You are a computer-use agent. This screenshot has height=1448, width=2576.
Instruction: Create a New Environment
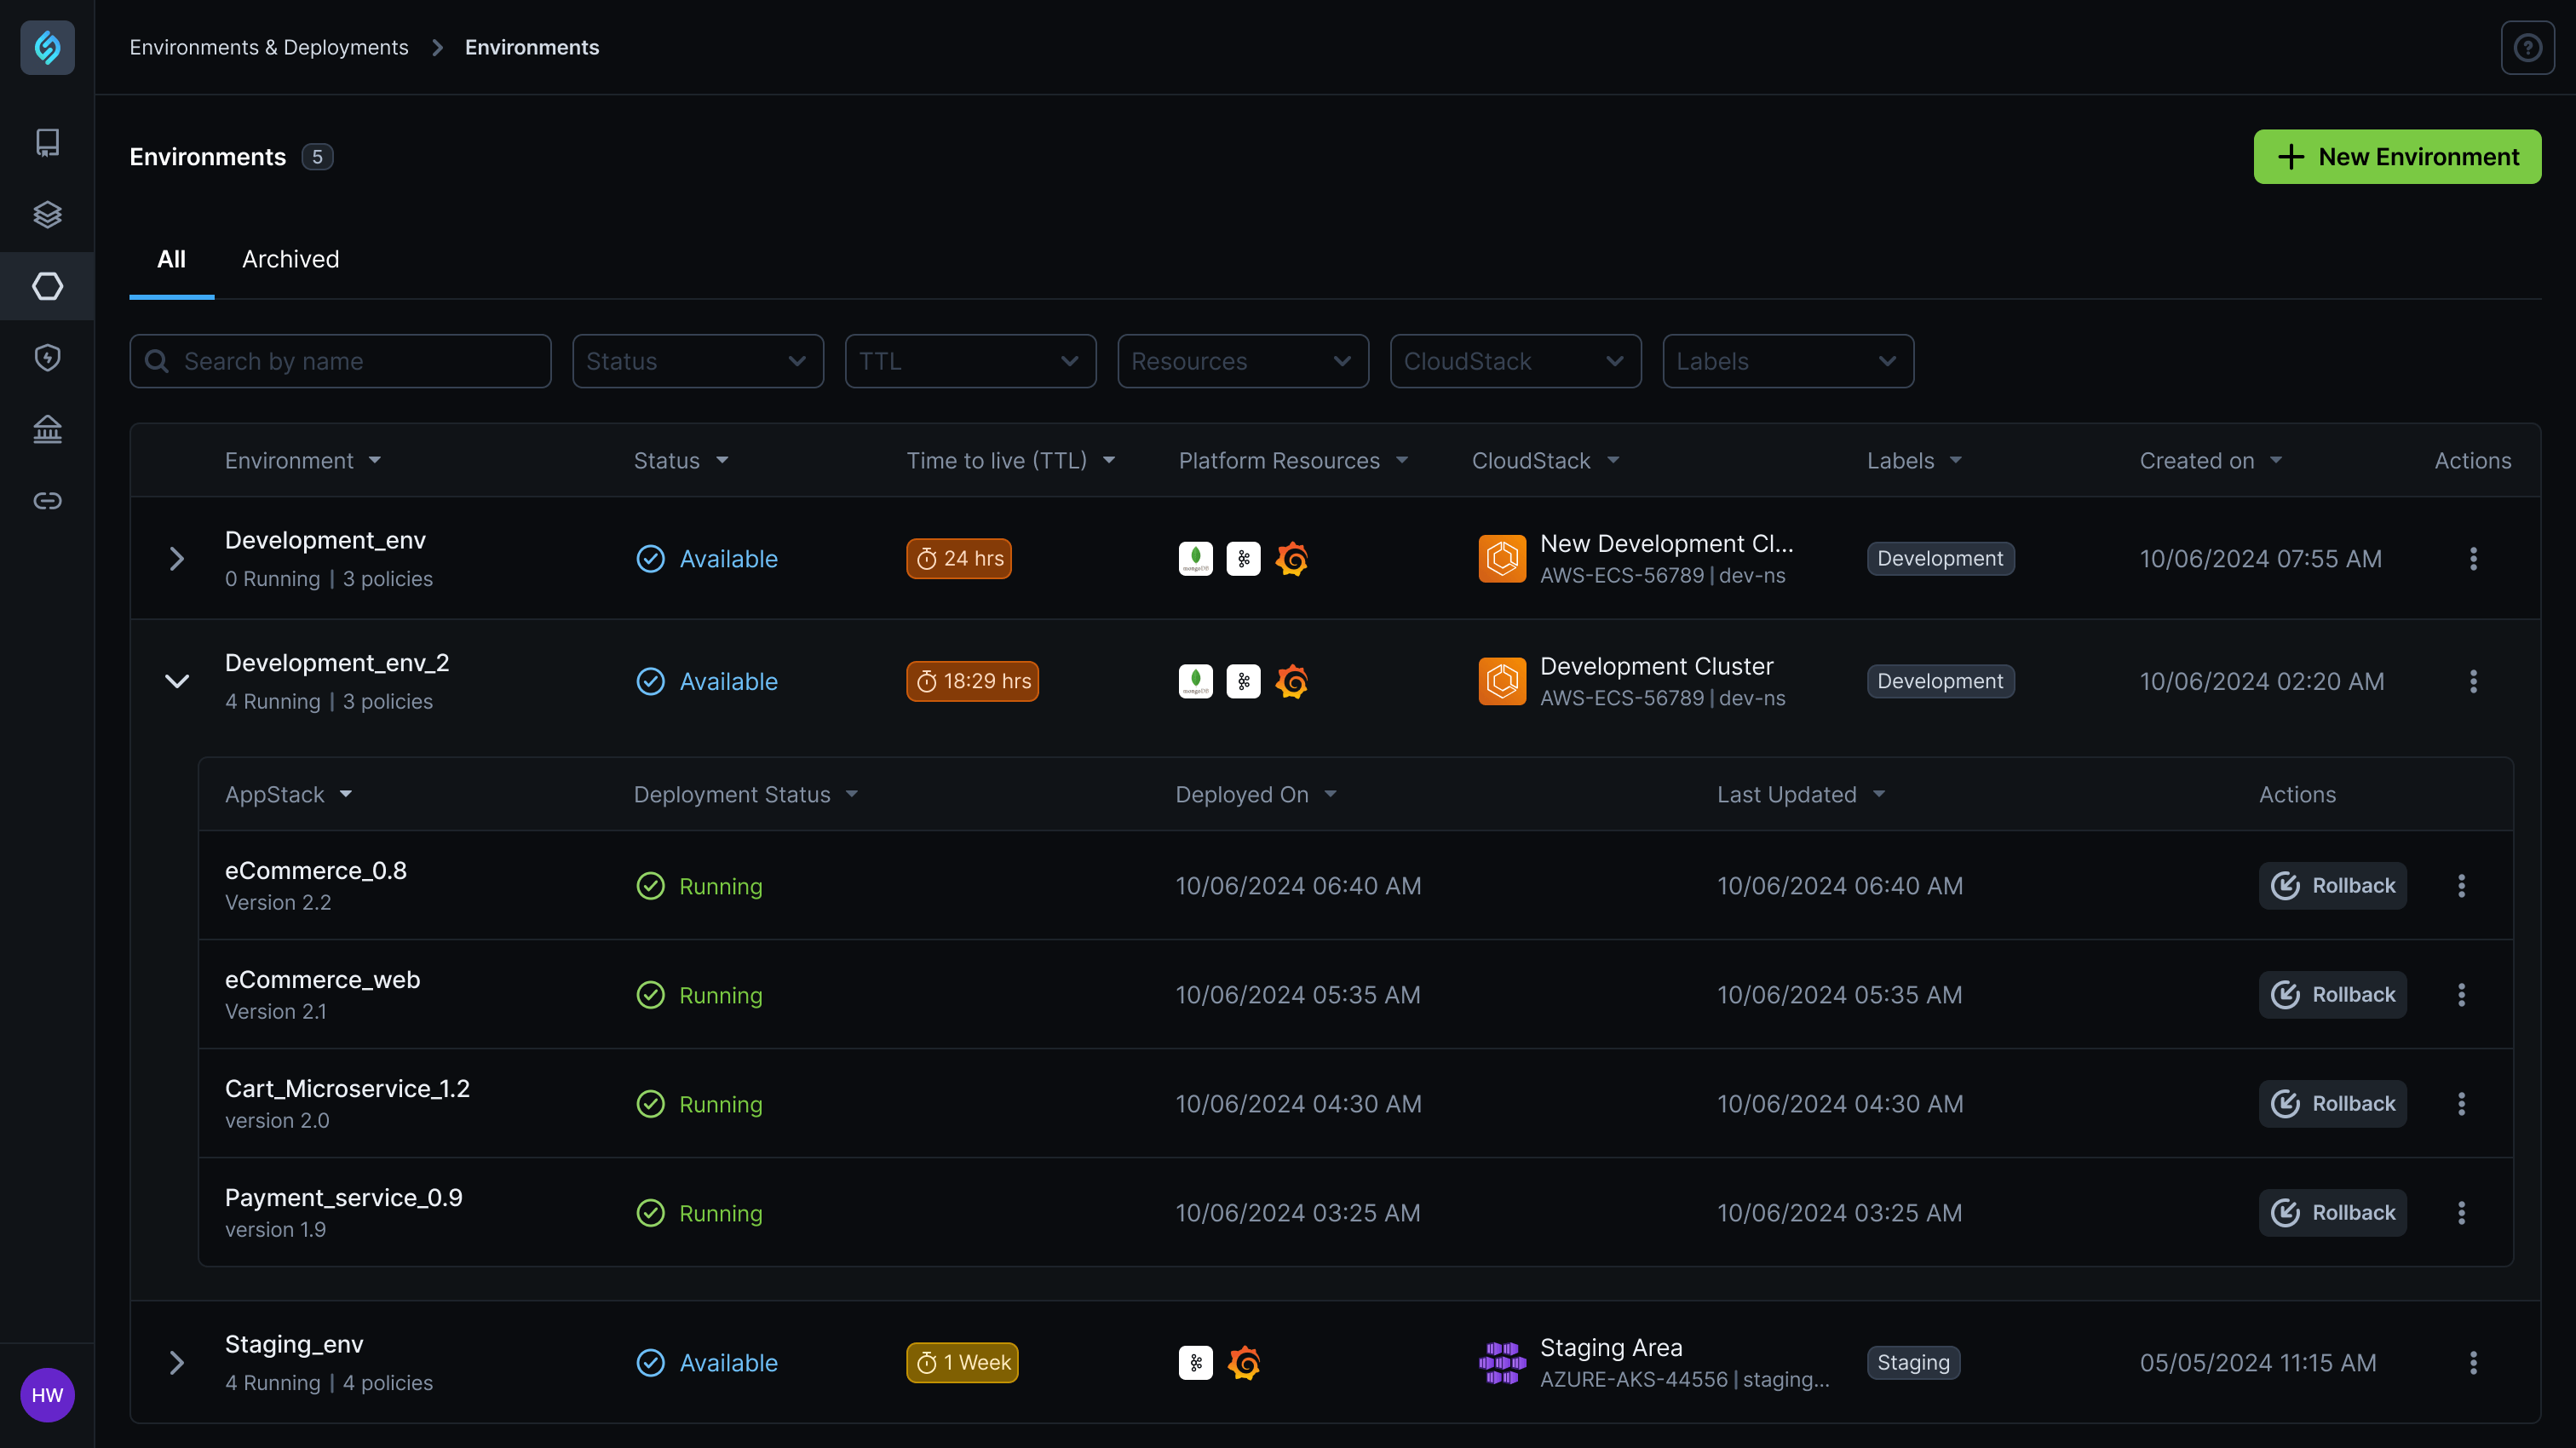(x=2397, y=157)
